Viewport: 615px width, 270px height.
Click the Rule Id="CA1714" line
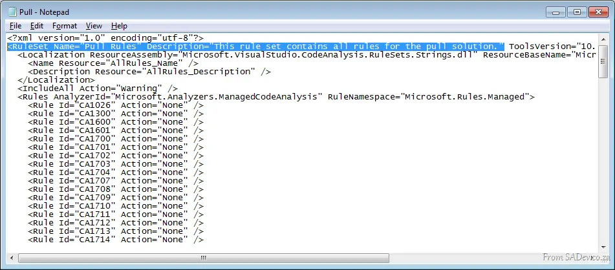116,240
